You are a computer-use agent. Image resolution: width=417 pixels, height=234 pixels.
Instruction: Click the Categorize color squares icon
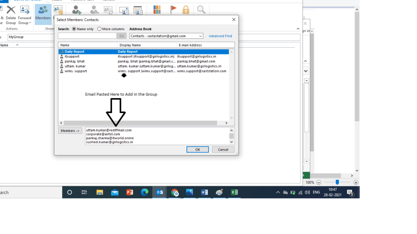point(156,9)
